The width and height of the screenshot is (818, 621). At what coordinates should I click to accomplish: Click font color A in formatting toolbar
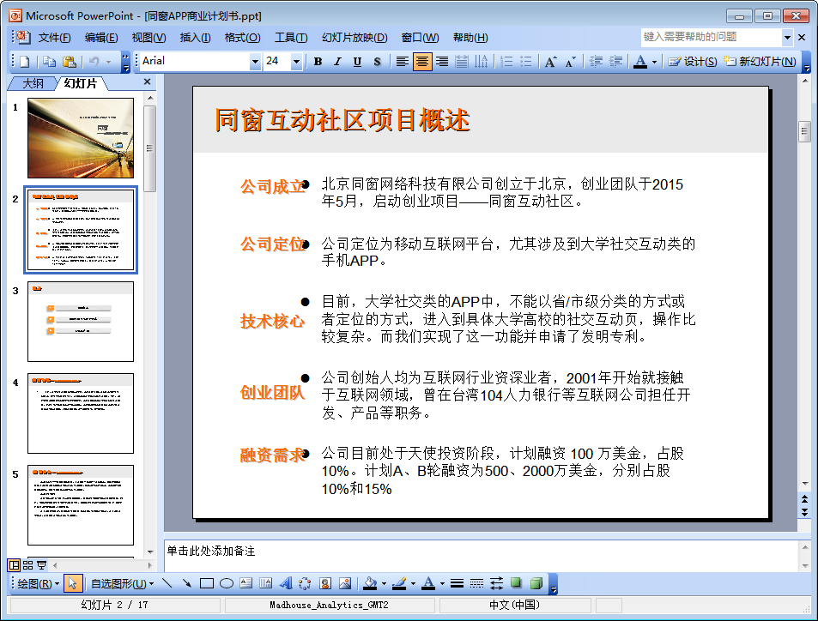(x=640, y=62)
